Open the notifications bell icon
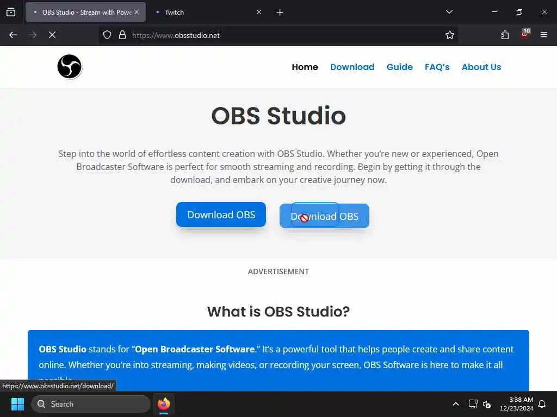Viewport: 557px width, 417px height. coord(542,404)
